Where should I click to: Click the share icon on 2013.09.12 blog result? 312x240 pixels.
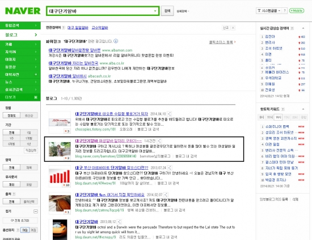(x=119, y=222)
